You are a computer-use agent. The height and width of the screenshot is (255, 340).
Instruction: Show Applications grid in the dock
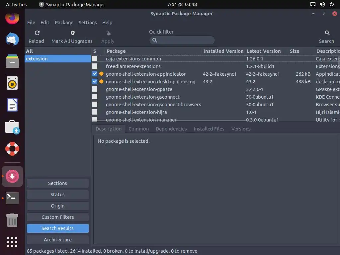point(12,242)
